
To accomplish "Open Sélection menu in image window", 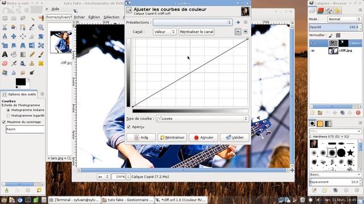I will (x=111, y=17).
